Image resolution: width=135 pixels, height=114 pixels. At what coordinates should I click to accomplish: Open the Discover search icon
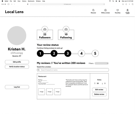93,10
